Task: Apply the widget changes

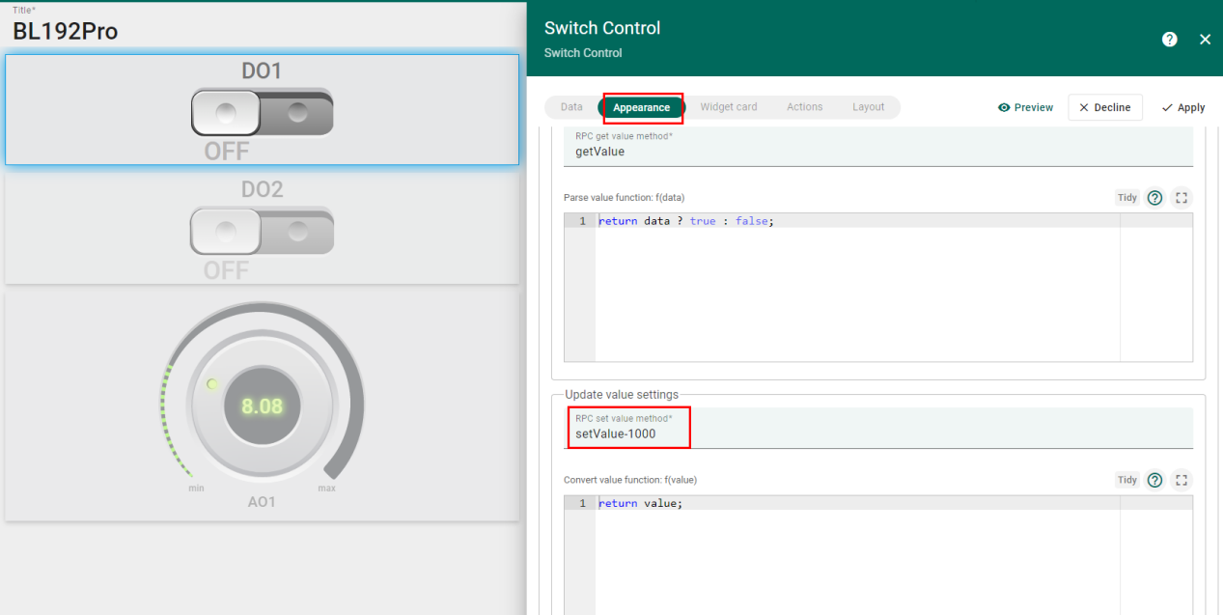Action: tap(1183, 107)
